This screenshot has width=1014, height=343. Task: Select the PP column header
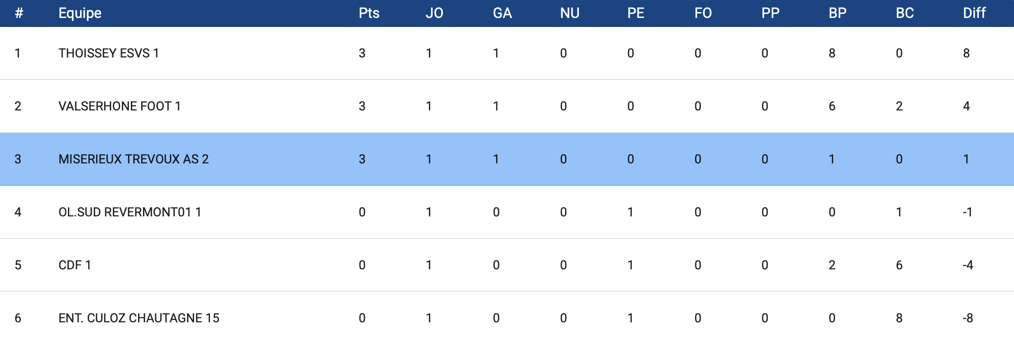coord(770,13)
